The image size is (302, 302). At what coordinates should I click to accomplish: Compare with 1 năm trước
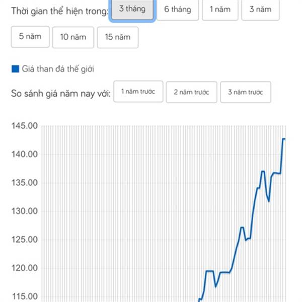138,92
